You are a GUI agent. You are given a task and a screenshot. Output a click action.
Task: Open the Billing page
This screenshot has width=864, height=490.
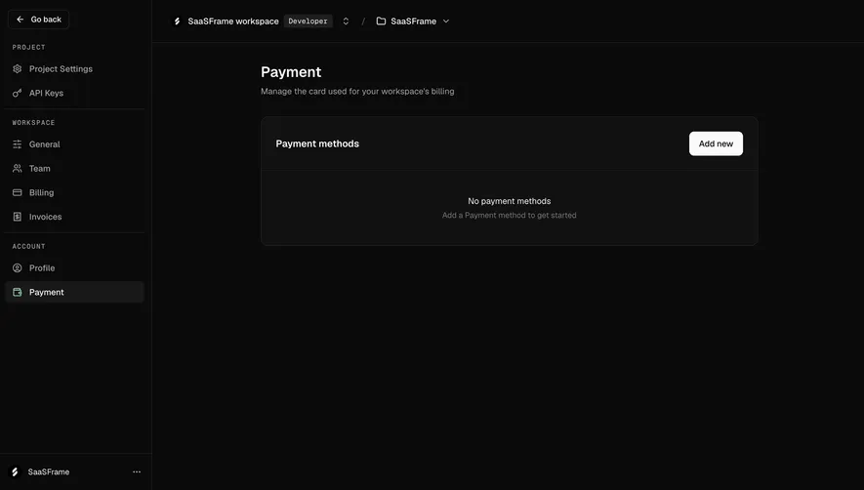pyautogui.click(x=74, y=193)
